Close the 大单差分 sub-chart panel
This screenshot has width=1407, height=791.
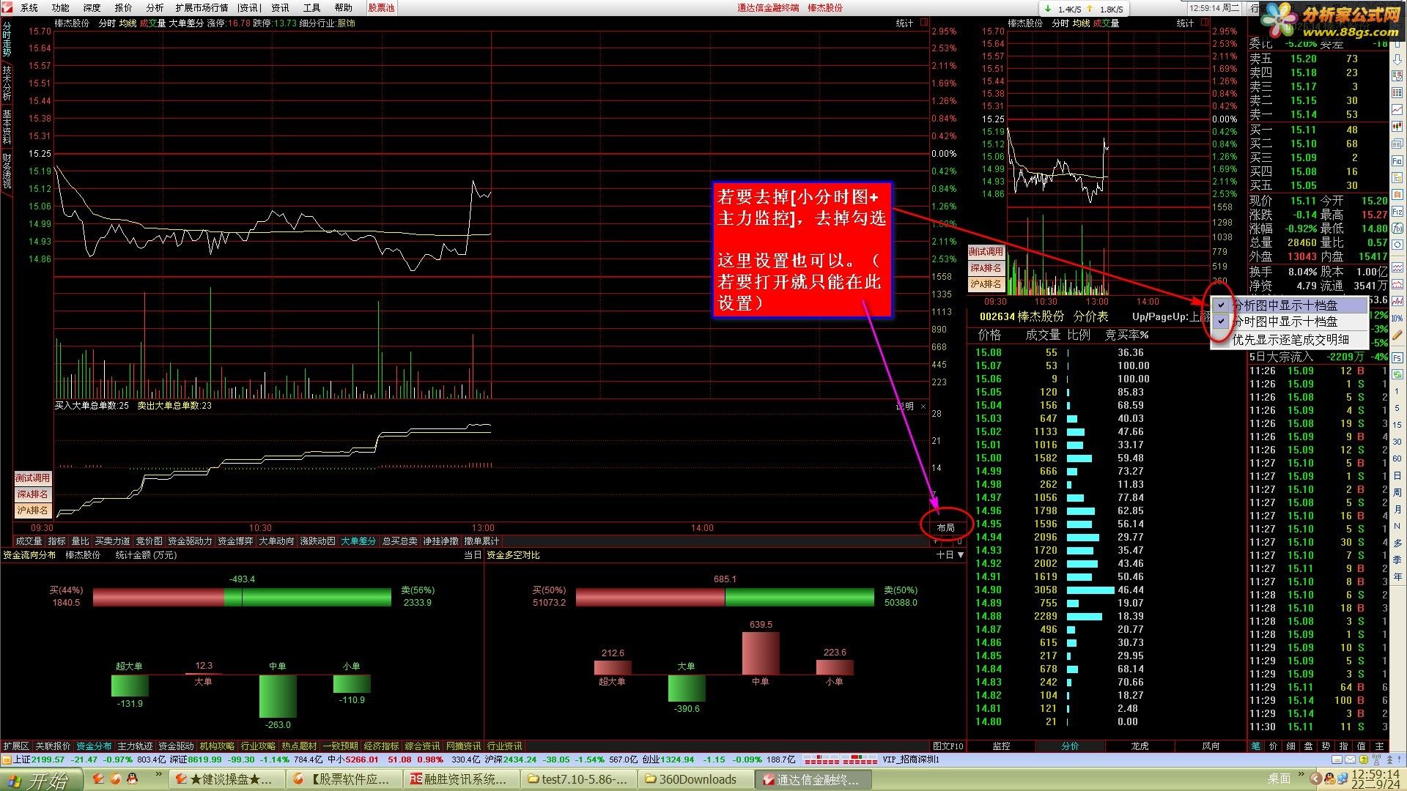pos(923,406)
